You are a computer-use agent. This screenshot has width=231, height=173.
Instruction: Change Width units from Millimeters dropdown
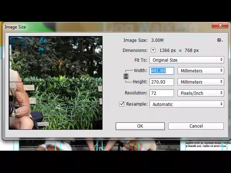[x=201, y=71]
